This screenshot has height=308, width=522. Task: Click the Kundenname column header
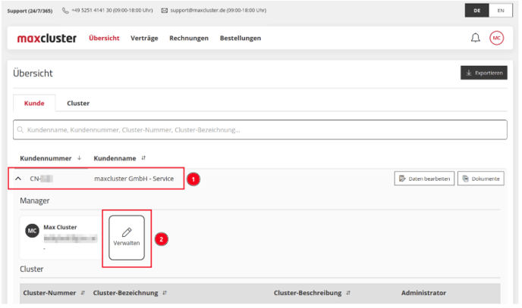point(115,158)
